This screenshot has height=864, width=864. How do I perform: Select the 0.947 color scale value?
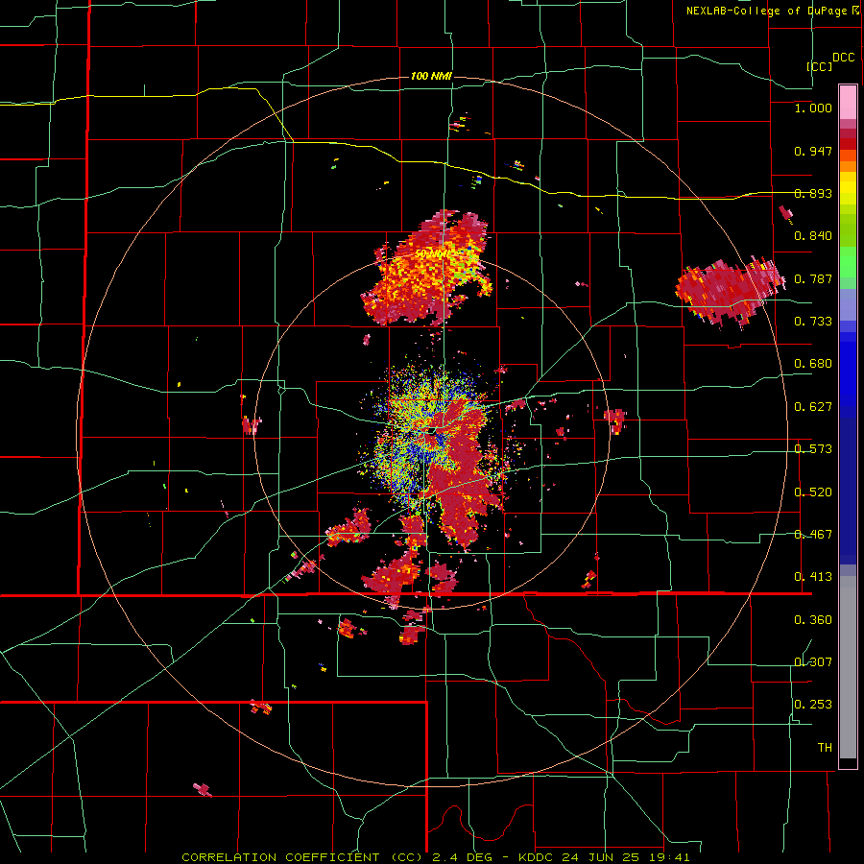[813, 151]
